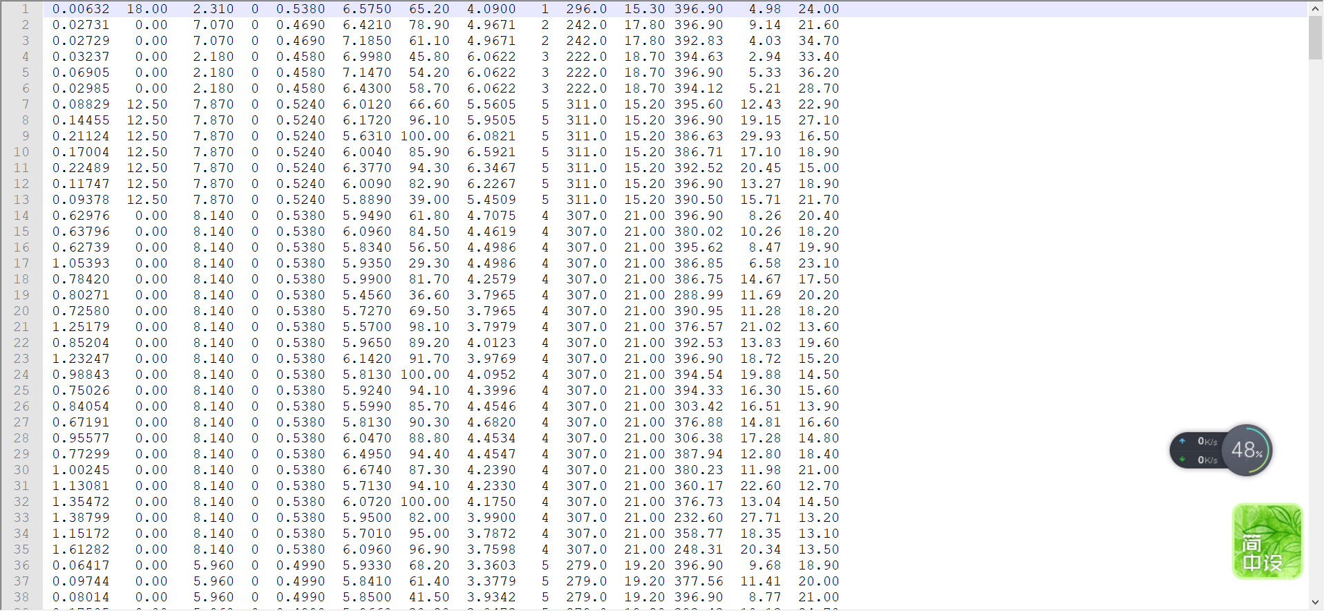Click the value 6.6740
Viewport: 1324px width, 611px height.
[x=367, y=470]
